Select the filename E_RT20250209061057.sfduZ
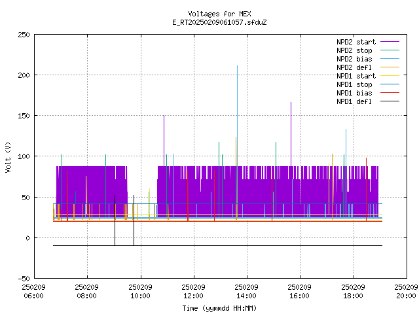This screenshot has width=419, height=314. (219, 22)
